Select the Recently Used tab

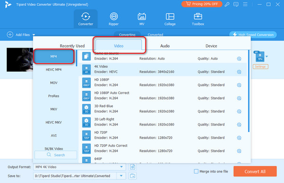72,46
